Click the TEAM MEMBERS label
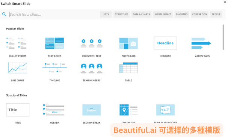228x137 pixels. click(91, 80)
